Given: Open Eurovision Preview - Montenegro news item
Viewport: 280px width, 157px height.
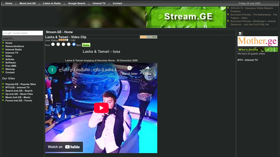Looking at the screenshot, I should point(253,23).
